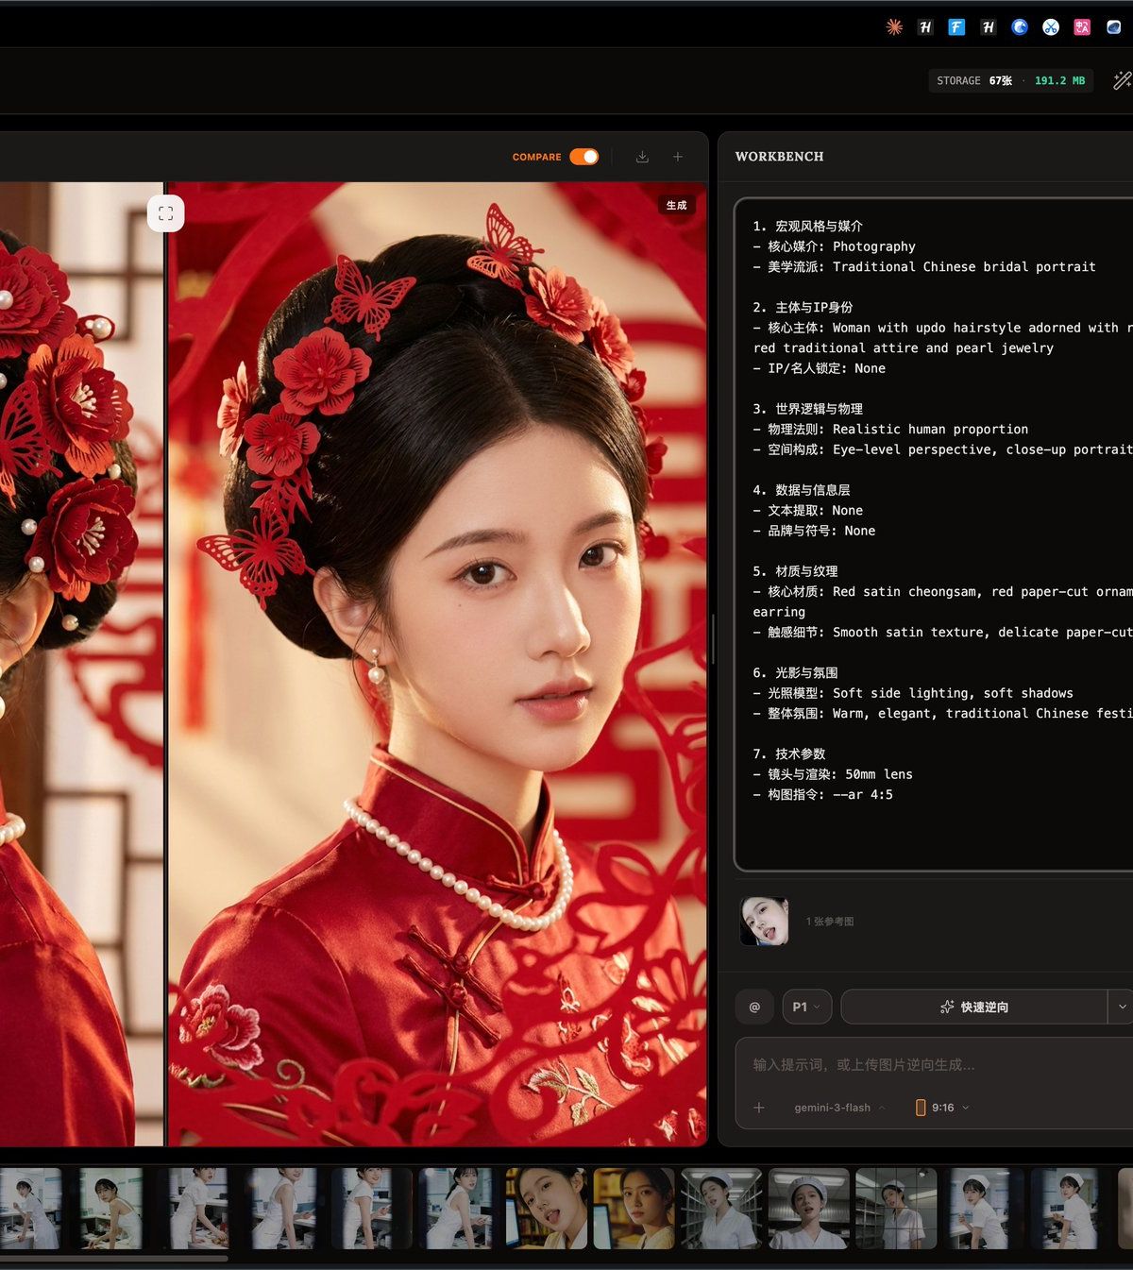Click the '核心媒介: Photography' line
Viewport: 1133px width, 1270px height.
834,246
